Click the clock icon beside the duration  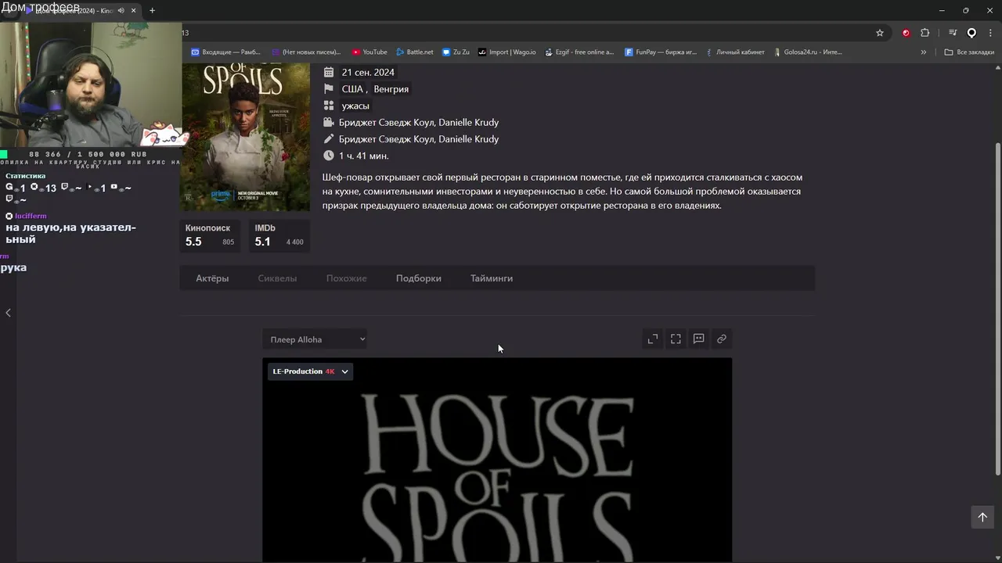pyautogui.click(x=329, y=156)
